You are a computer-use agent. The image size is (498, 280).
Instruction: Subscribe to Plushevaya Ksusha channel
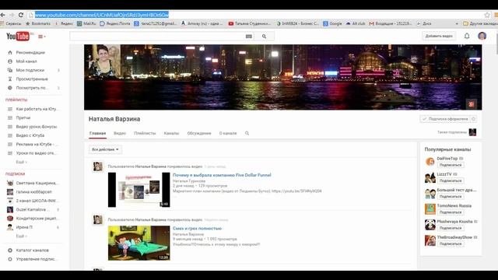point(451,228)
